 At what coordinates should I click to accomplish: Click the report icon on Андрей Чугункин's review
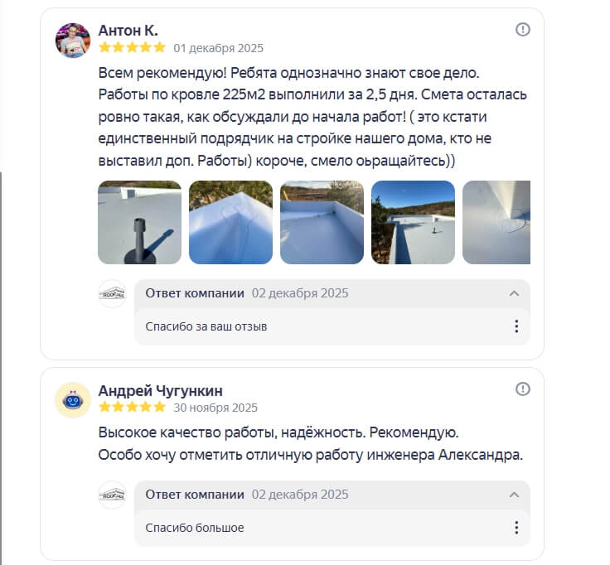click(x=523, y=389)
